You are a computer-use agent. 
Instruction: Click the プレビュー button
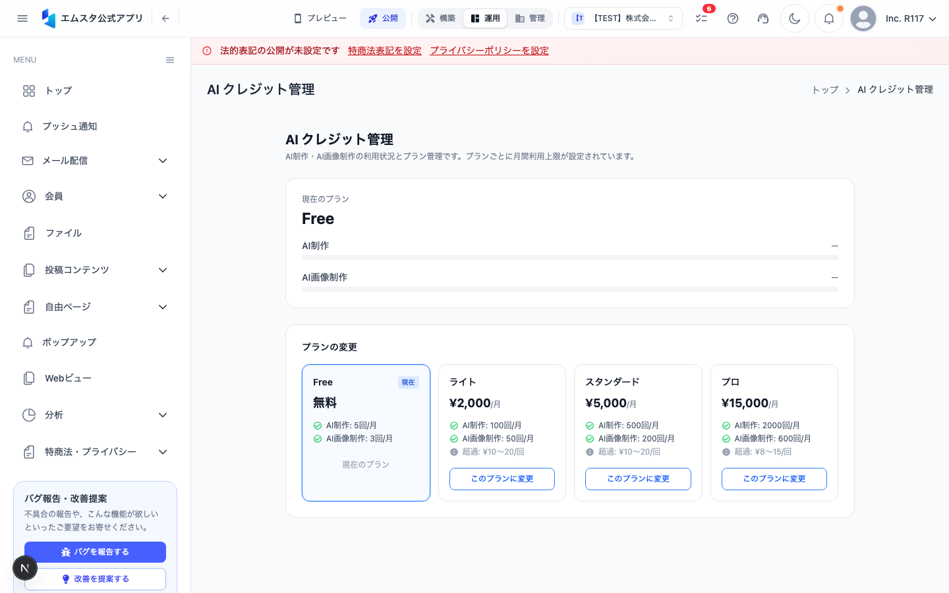coord(320,18)
